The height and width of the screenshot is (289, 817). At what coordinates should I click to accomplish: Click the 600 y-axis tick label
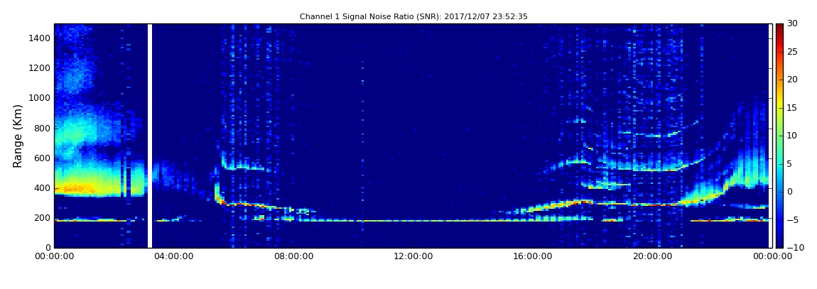[x=42, y=158]
